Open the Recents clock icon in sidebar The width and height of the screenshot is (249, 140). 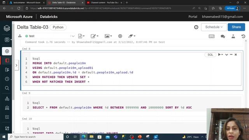[7, 79]
